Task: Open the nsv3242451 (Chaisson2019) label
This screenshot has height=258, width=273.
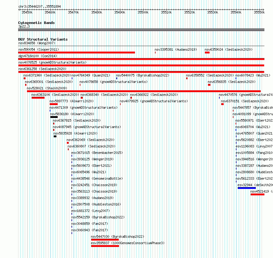Action: coord(94,185)
